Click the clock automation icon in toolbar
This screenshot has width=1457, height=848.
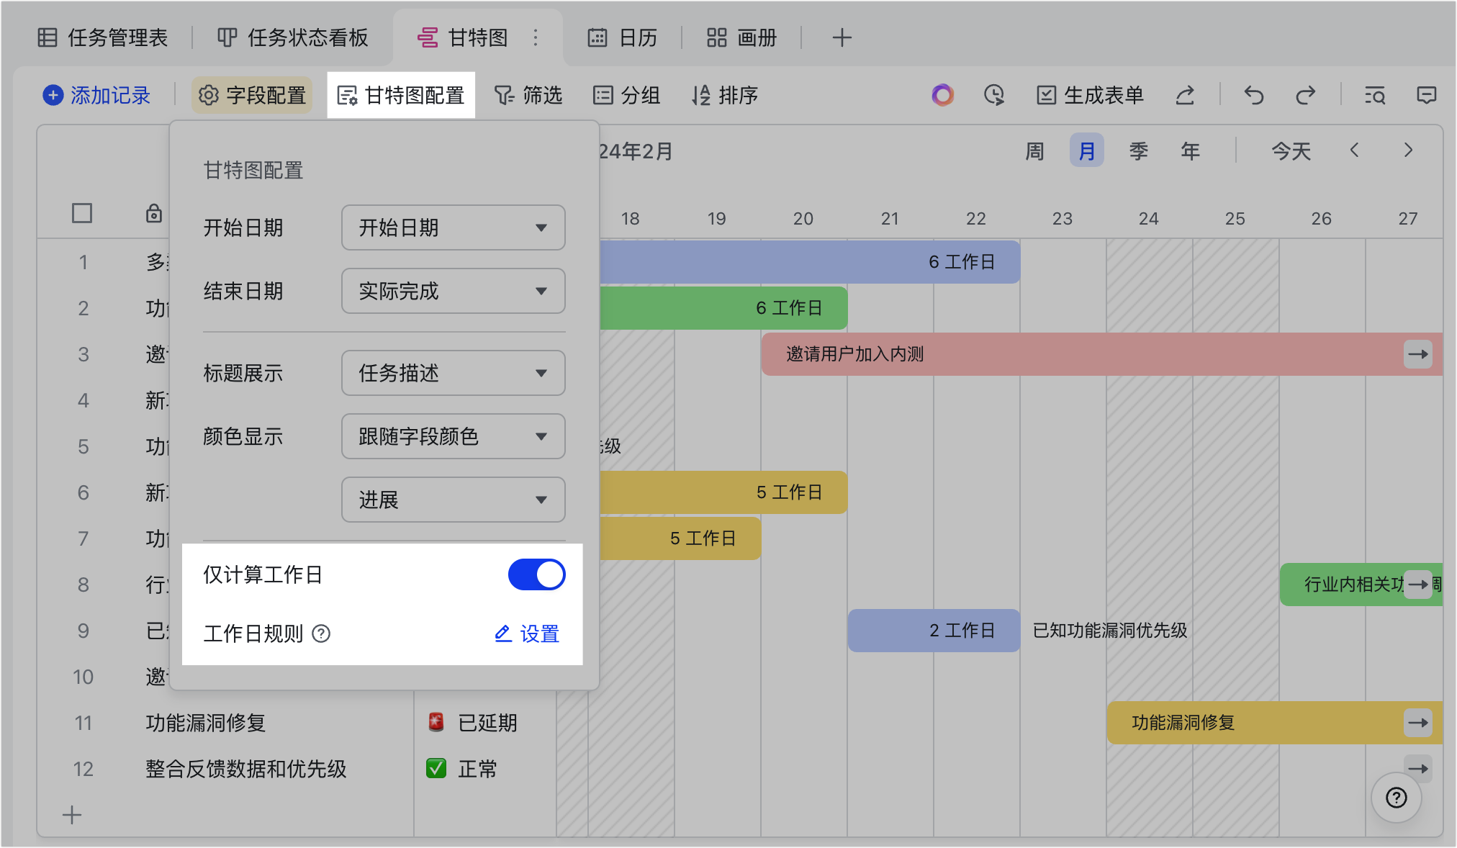[x=994, y=95]
